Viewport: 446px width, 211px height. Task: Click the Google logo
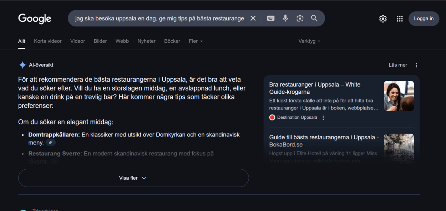click(x=35, y=19)
